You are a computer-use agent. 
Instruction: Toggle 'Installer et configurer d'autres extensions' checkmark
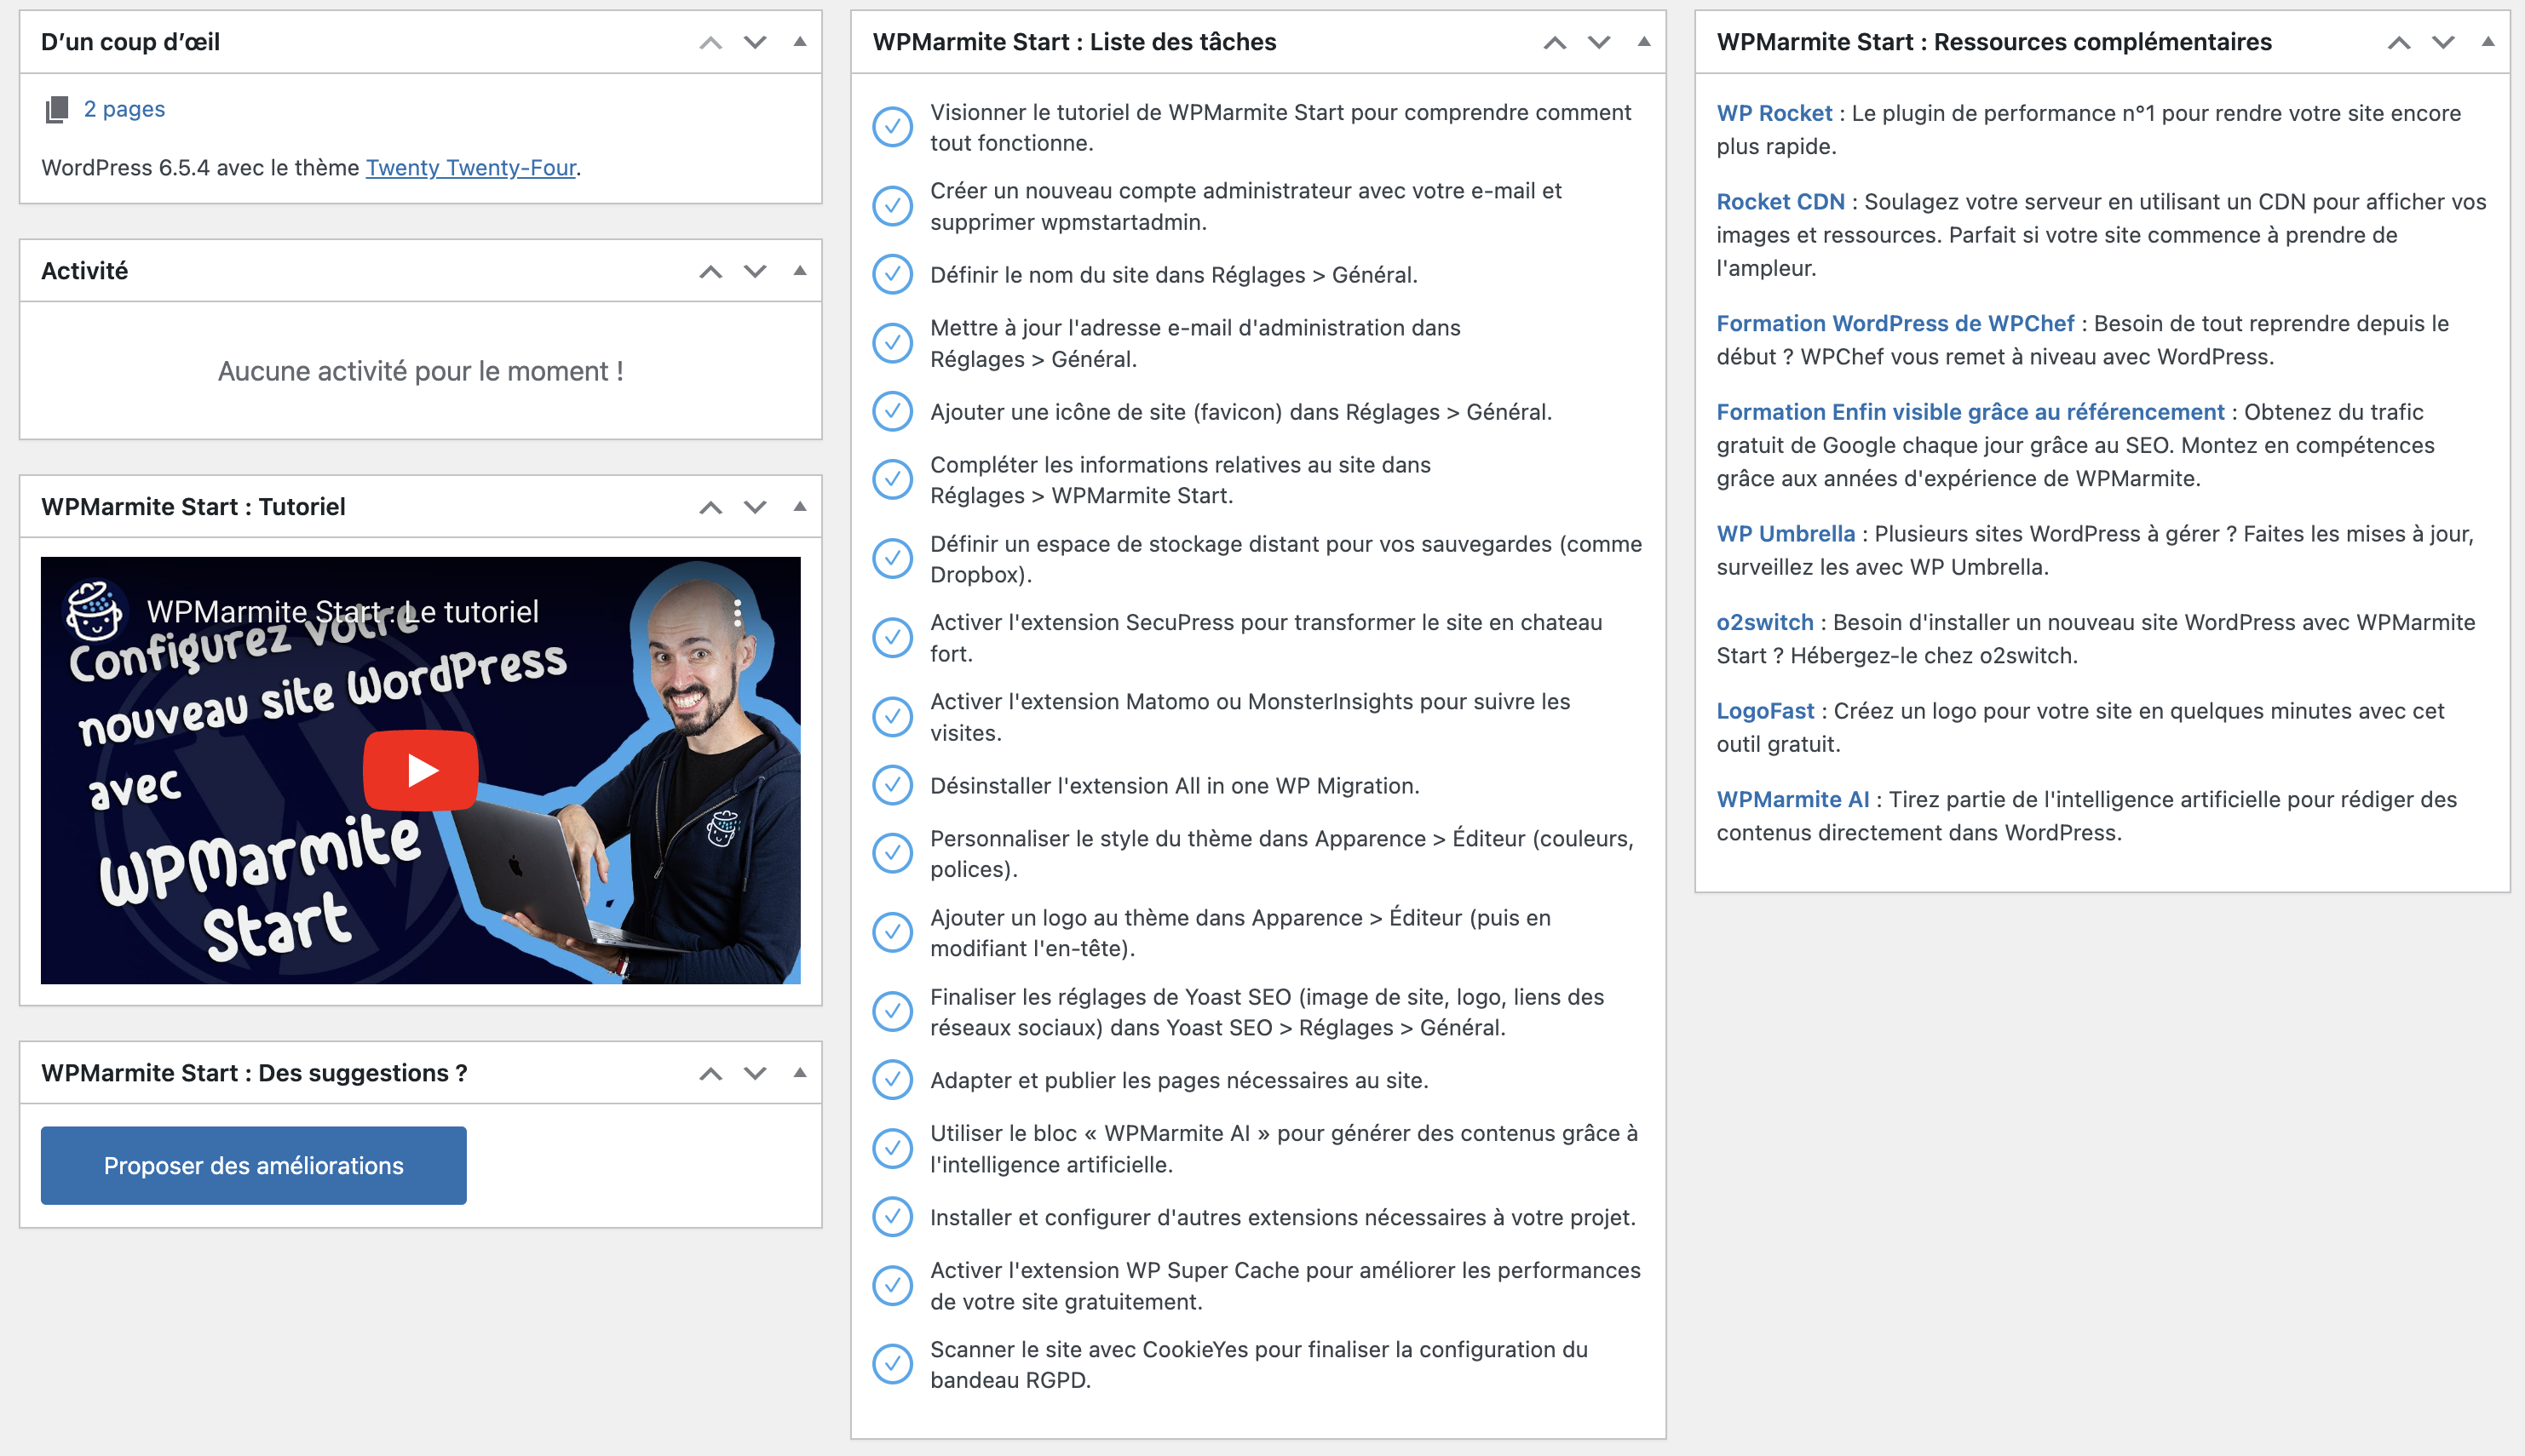(x=892, y=1217)
